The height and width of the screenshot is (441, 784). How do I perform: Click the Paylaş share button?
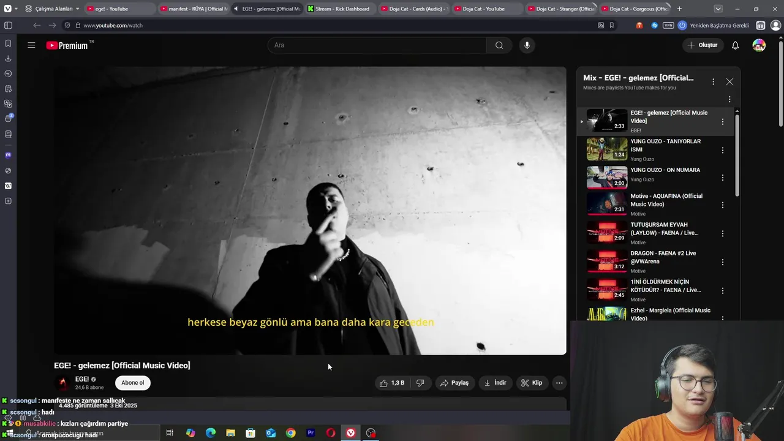tap(454, 383)
